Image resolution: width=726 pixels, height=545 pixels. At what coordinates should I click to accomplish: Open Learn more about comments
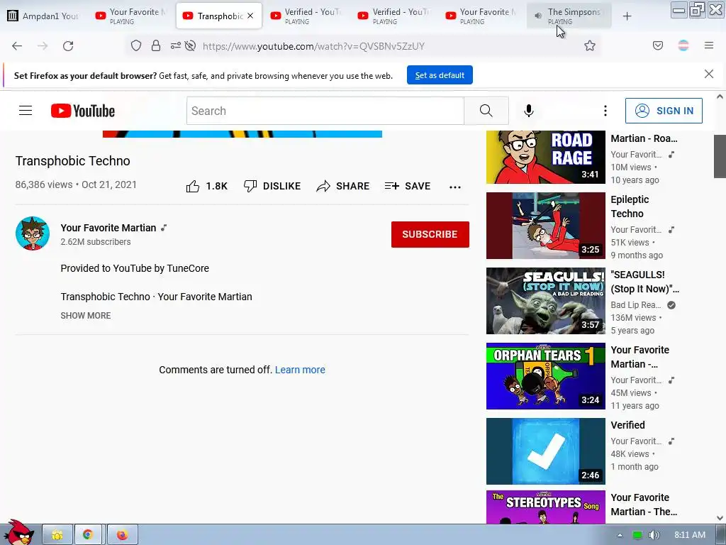click(300, 370)
